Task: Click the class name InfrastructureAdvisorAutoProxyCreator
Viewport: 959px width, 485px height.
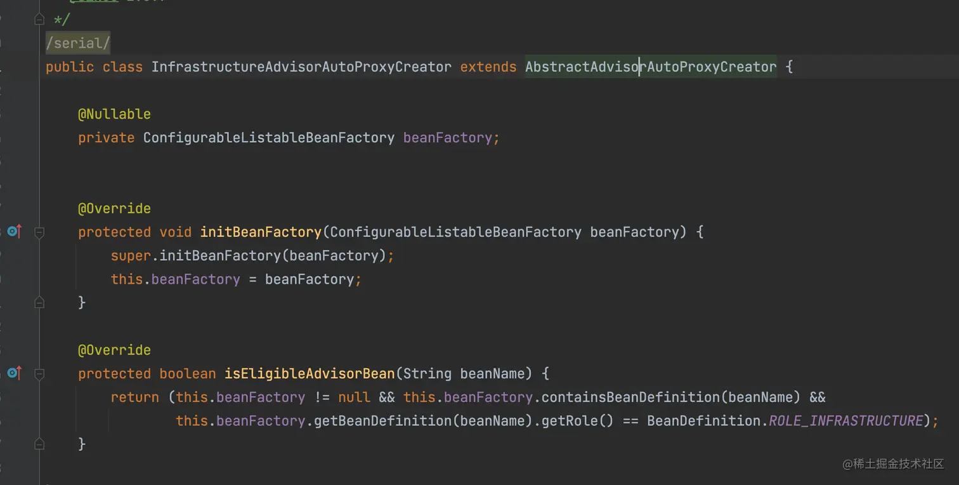Action: click(x=301, y=67)
